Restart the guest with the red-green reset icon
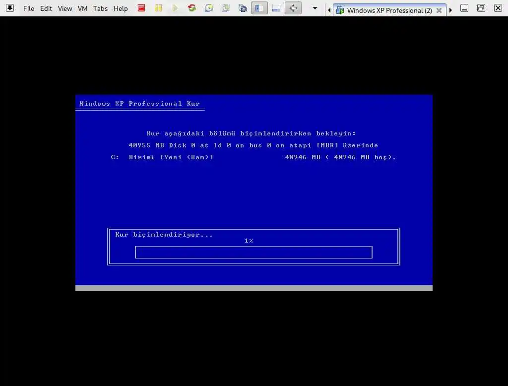The image size is (508, 386). coord(192,8)
